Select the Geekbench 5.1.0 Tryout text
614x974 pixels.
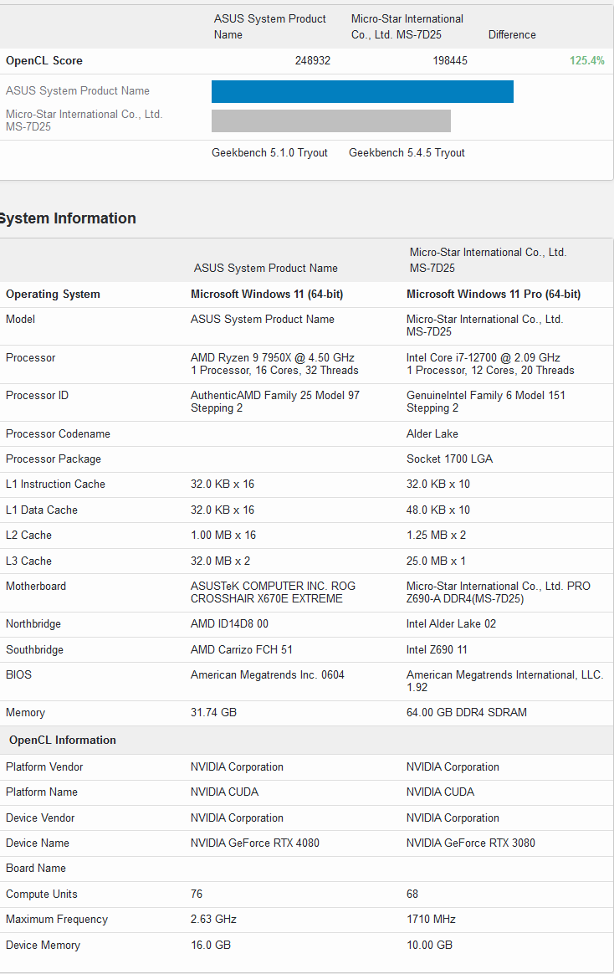[x=269, y=153]
